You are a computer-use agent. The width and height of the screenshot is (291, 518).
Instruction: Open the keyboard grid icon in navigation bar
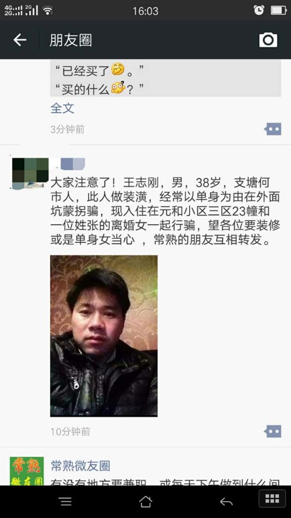click(272, 498)
